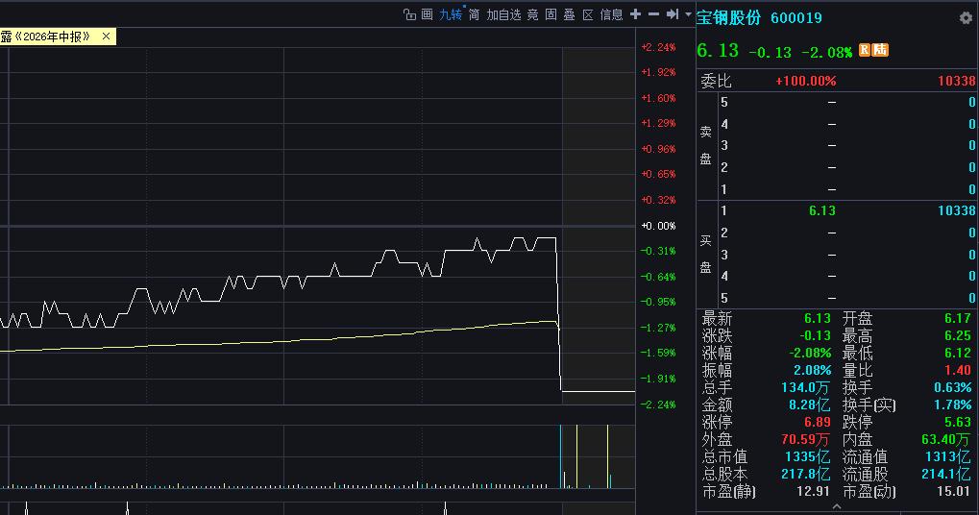Screen dimensions: 979x515
Task: Open quote panel settings gear
Action: click(966, 18)
